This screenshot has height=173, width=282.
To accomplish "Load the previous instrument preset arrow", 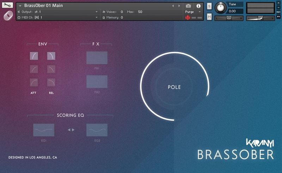I will 173,6.
